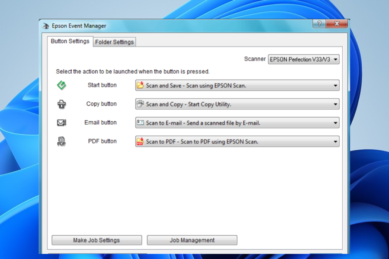Click the PDF button document icon
The width and height of the screenshot is (389, 259).
[x=61, y=141]
